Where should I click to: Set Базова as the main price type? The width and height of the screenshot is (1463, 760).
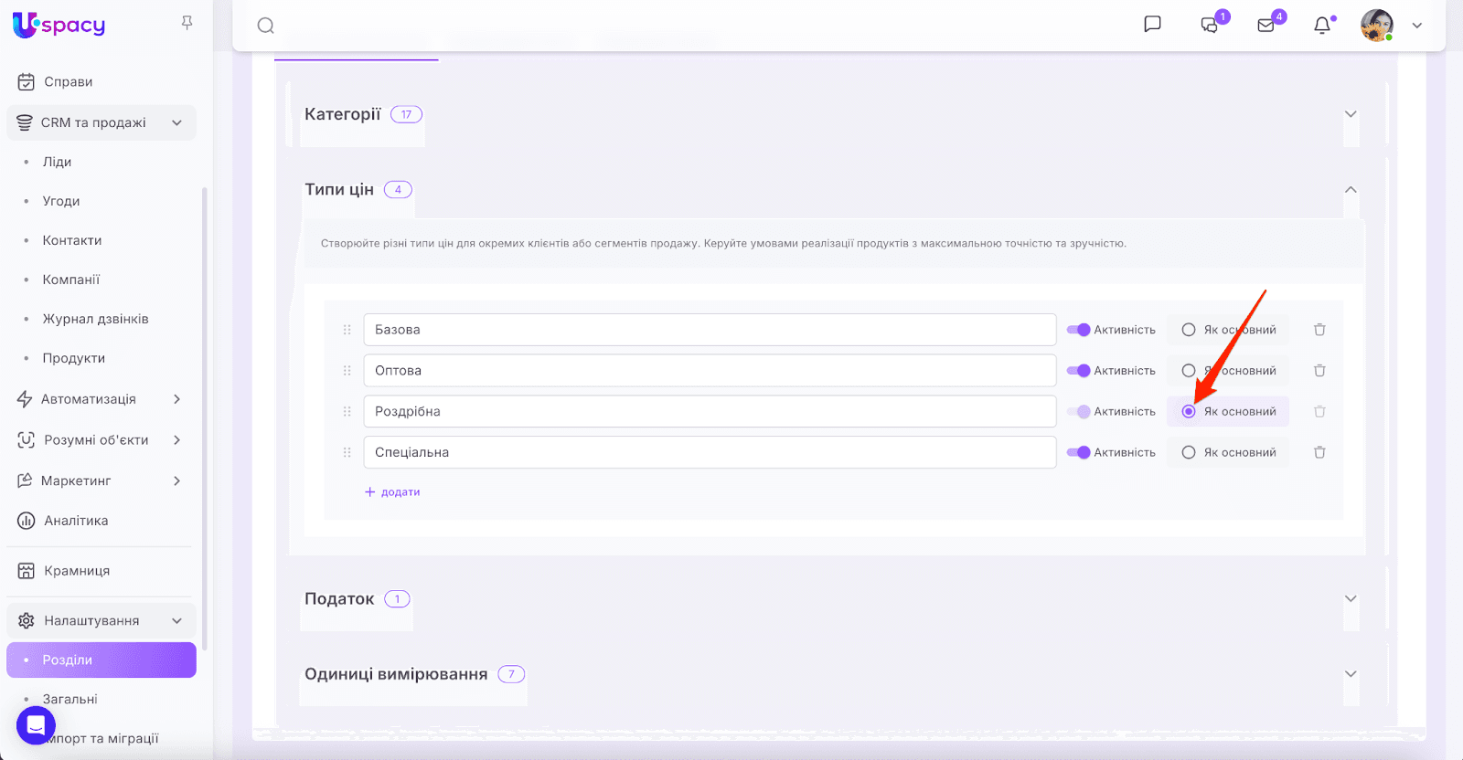pos(1189,330)
